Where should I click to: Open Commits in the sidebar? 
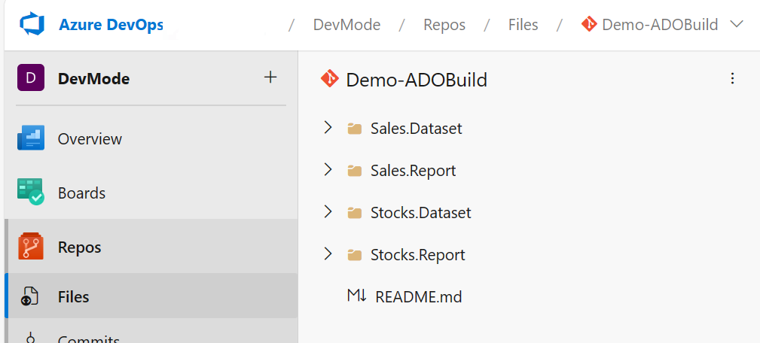point(89,338)
